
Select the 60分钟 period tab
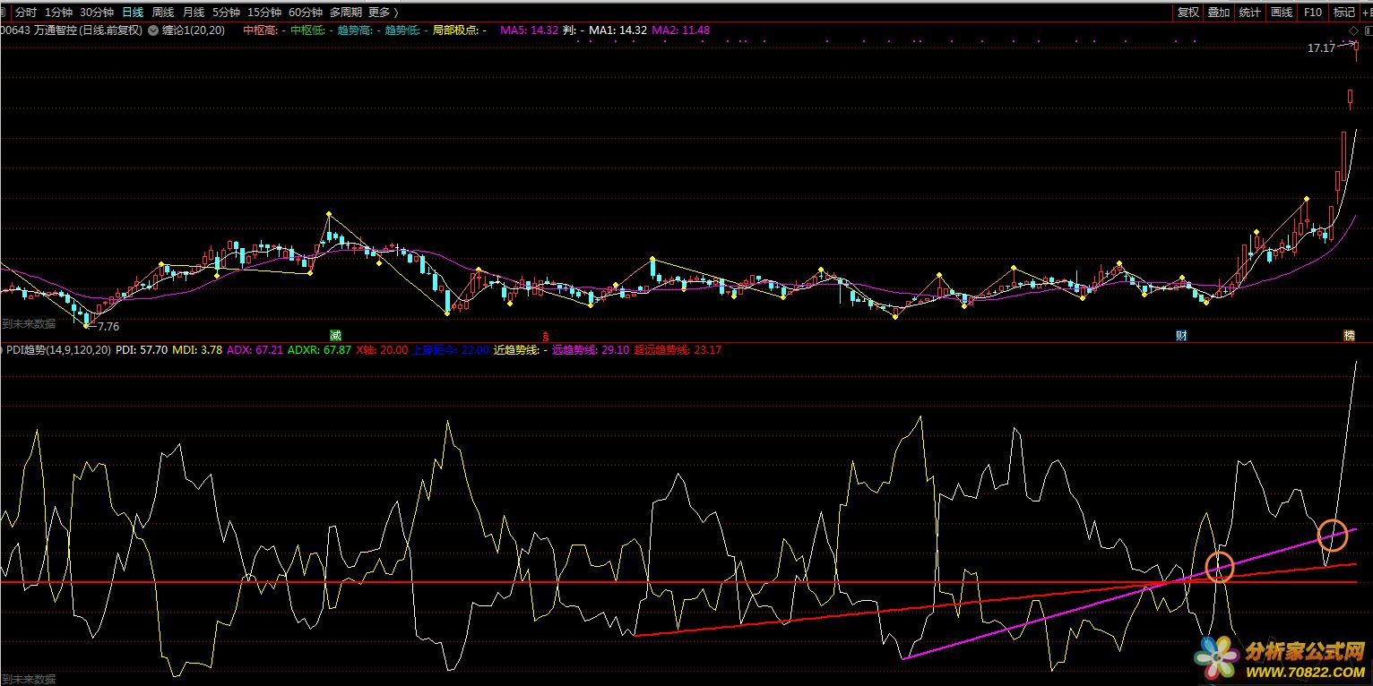coord(306,13)
